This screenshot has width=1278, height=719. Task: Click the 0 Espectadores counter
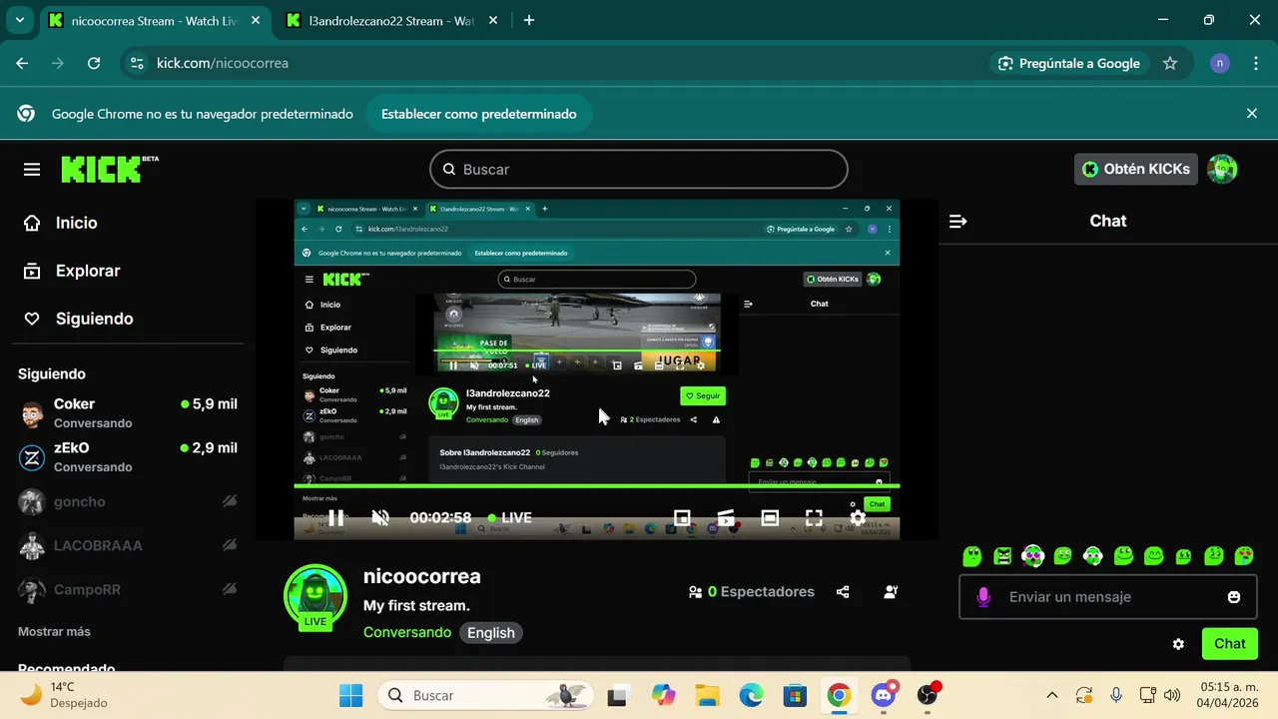click(x=752, y=591)
